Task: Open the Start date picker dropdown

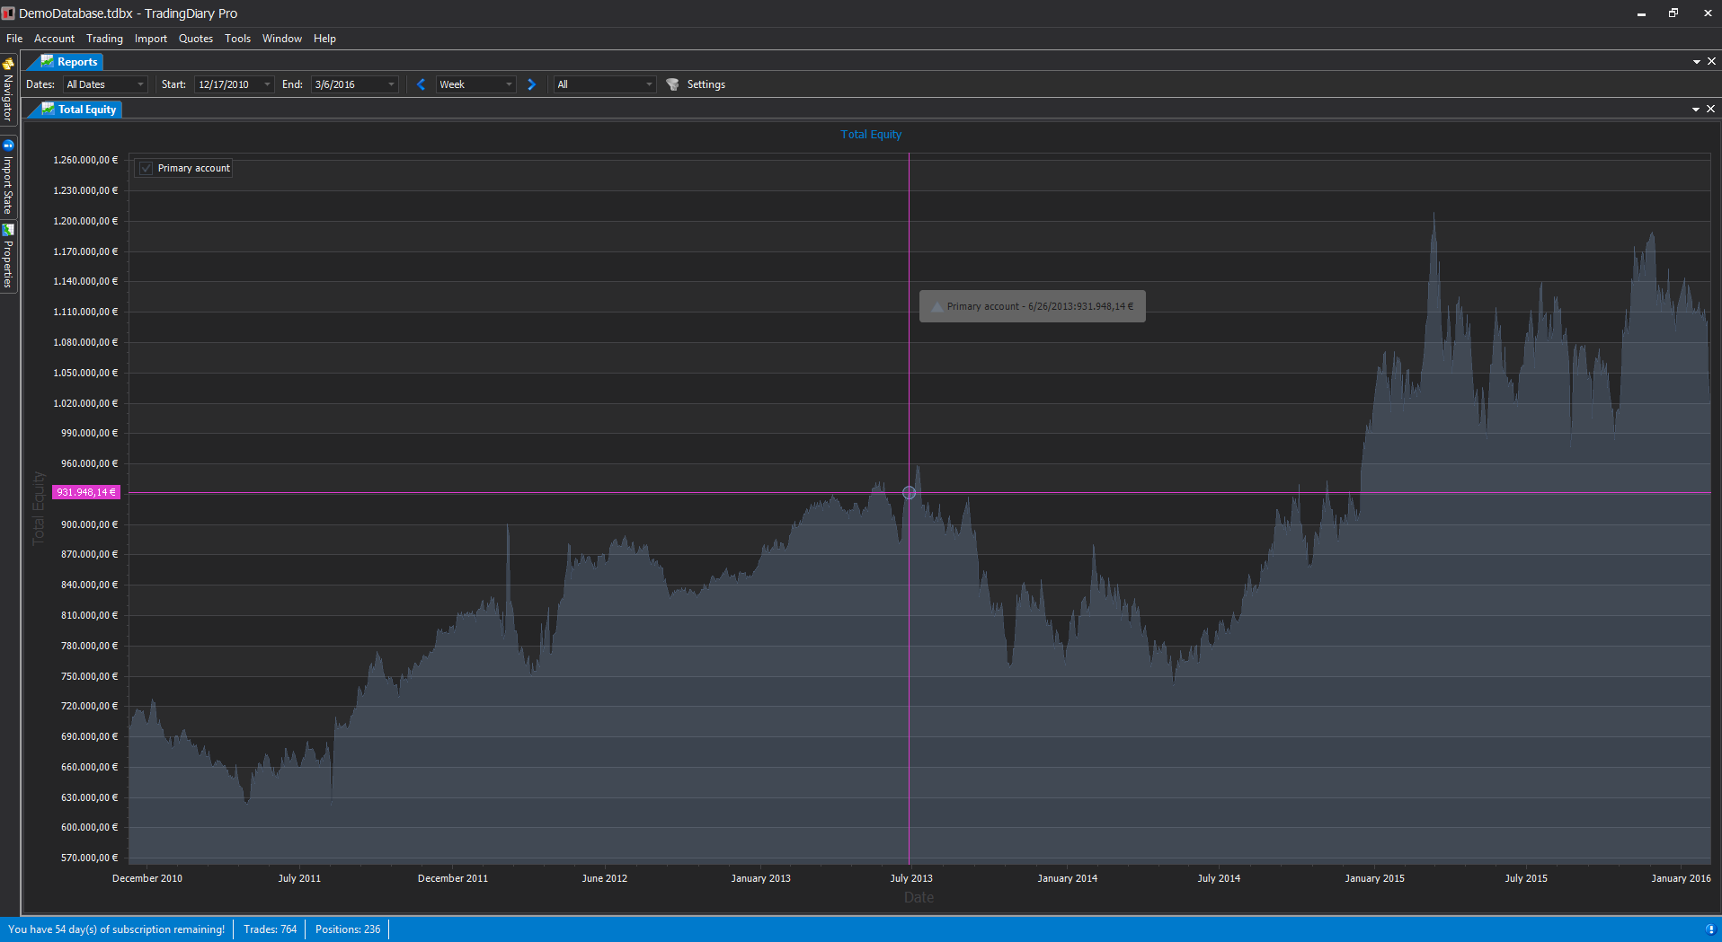Action: click(x=267, y=84)
